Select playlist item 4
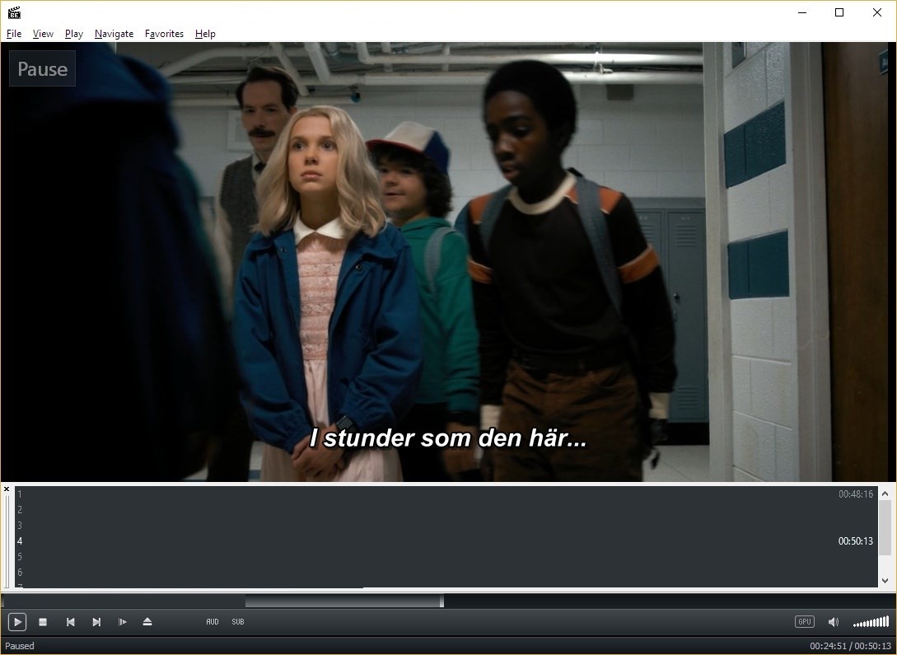This screenshot has width=897, height=655. point(446,541)
